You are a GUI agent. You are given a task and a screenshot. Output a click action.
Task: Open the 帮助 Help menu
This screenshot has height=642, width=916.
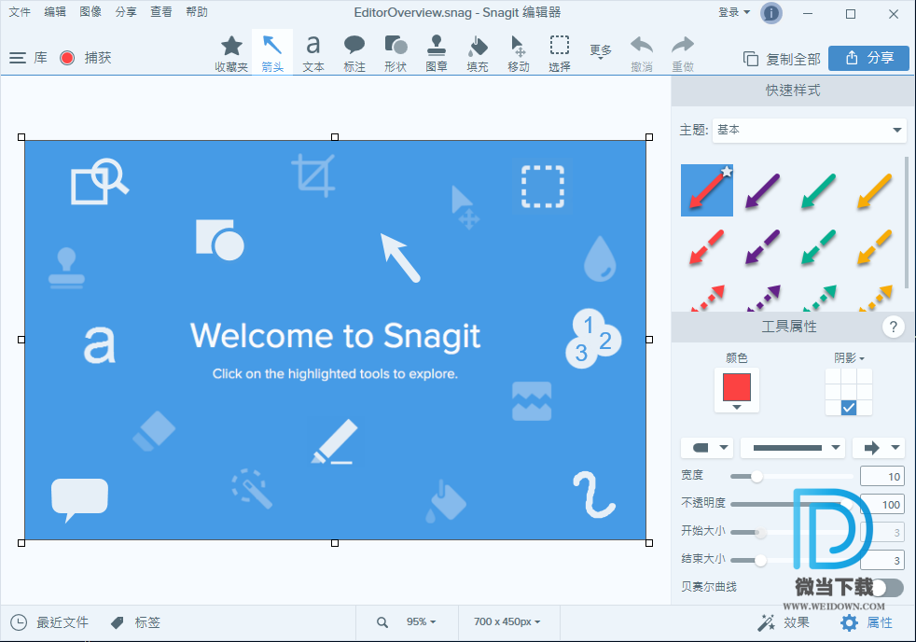click(197, 12)
